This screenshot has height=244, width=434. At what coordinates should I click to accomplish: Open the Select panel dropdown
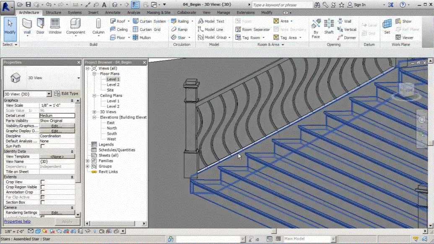[10, 44]
